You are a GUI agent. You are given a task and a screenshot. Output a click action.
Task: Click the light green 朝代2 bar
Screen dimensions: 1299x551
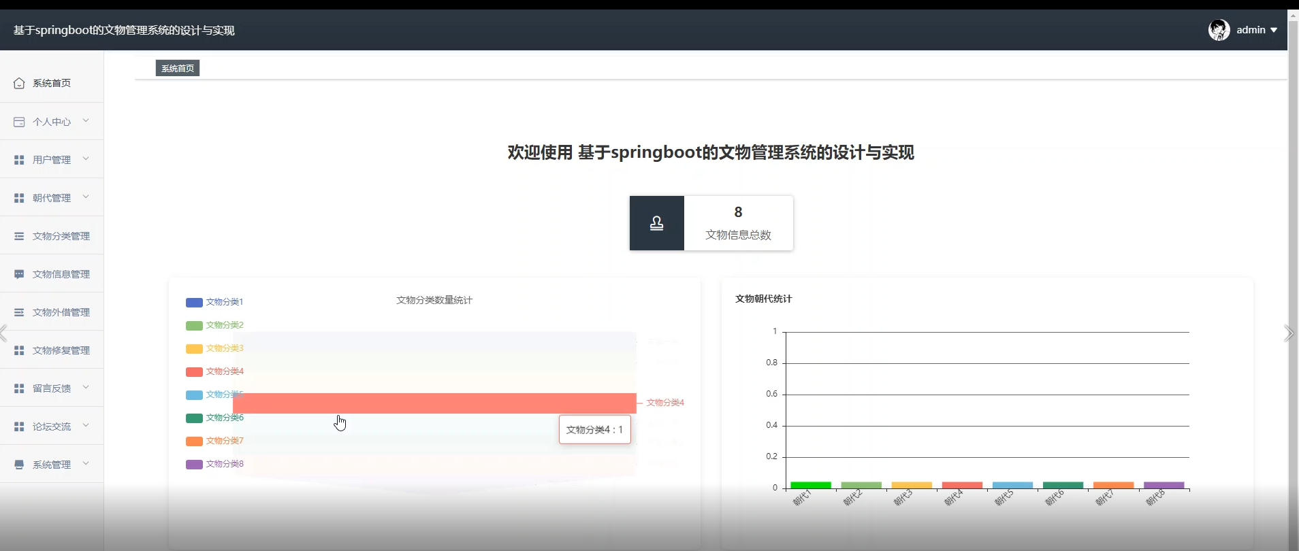tap(861, 485)
